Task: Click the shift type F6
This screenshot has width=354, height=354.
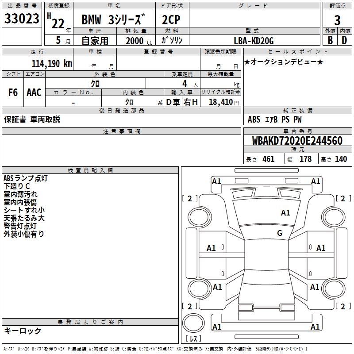Action: (x=13, y=92)
